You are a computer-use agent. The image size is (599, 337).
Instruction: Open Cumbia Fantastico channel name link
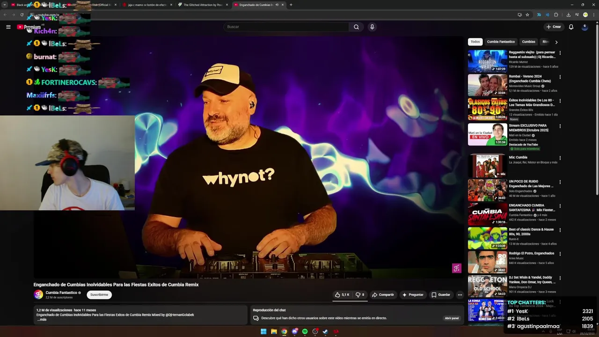(61, 293)
